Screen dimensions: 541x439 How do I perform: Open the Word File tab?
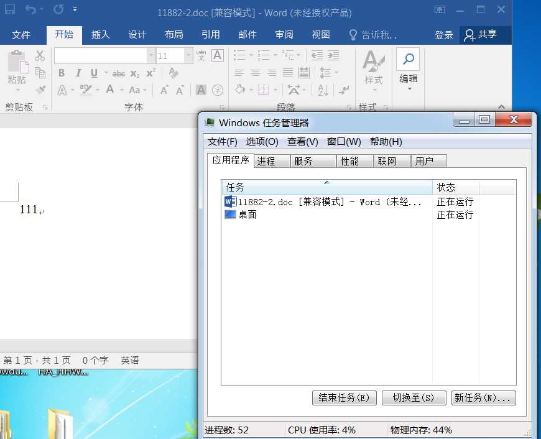coord(21,35)
